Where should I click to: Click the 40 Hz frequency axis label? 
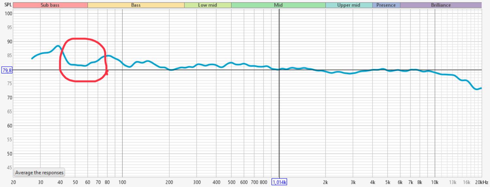click(60, 182)
